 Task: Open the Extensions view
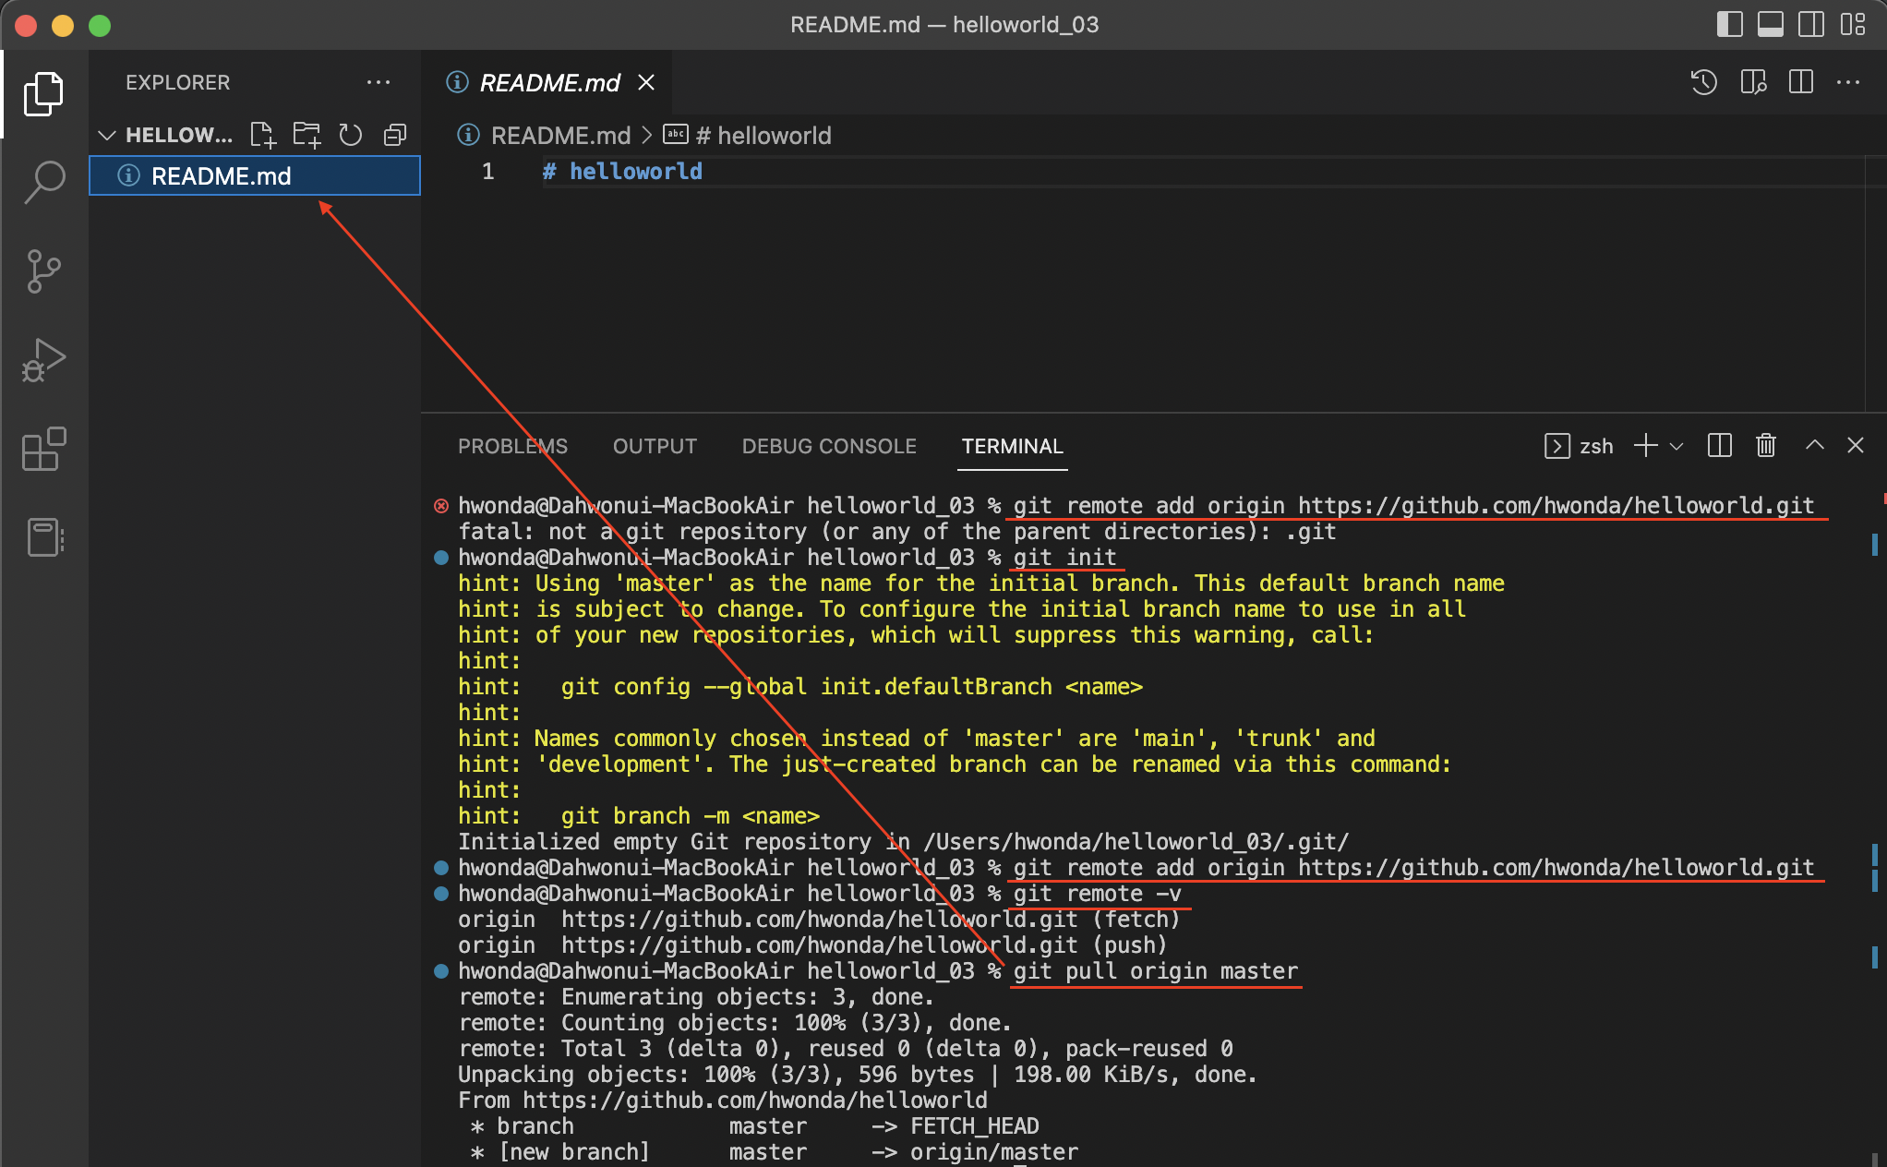(x=43, y=450)
